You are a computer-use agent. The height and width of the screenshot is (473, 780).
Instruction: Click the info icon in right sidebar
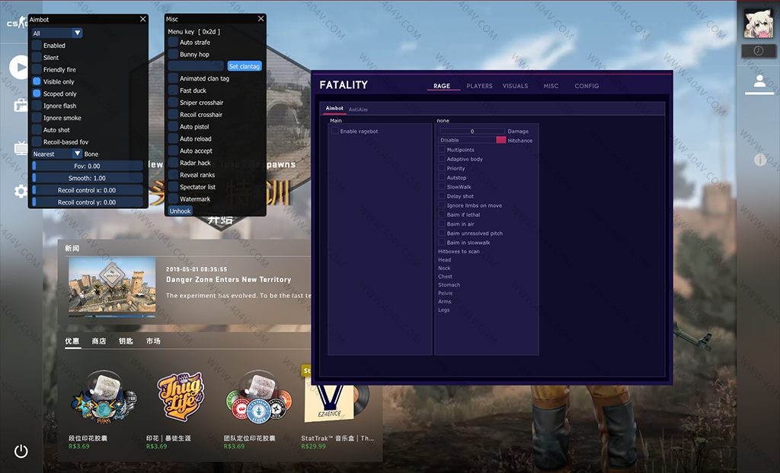(759, 160)
